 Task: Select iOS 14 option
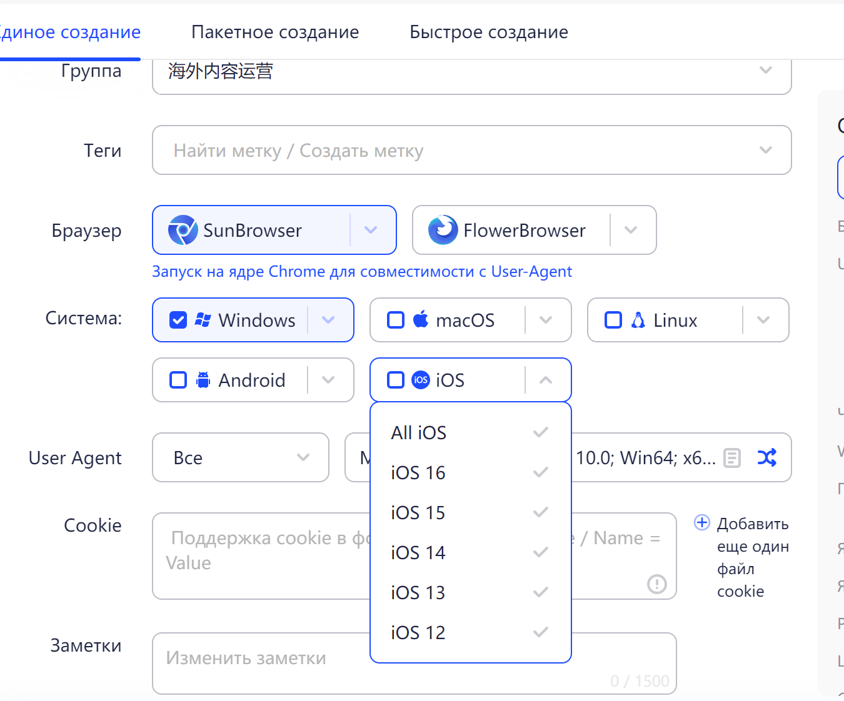click(471, 552)
